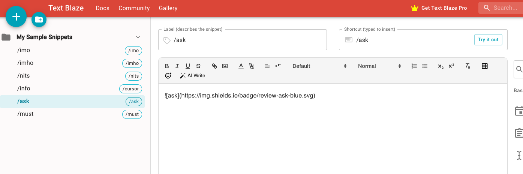Screen dimensions: 523x174
Task: Apply subscript formatting
Action: pos(441,66)
